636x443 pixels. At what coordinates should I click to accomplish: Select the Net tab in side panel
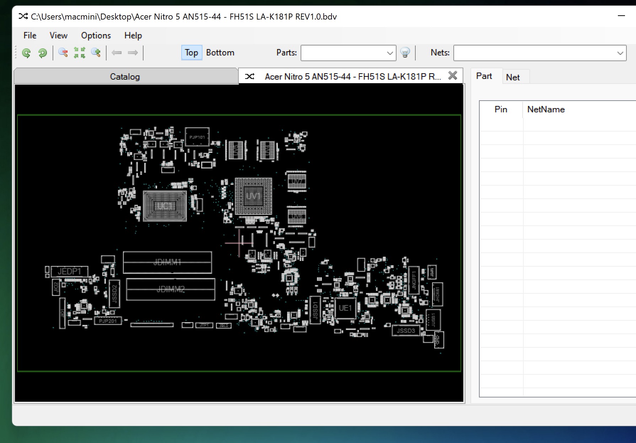[x=513, y=77]
